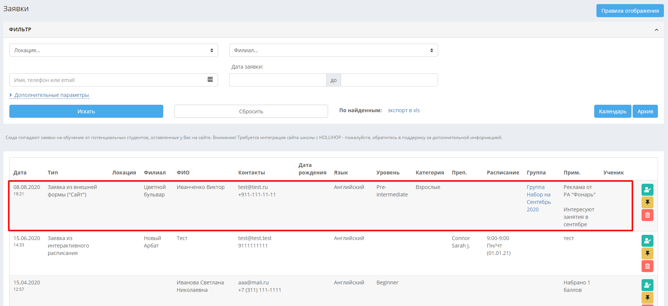Click phone 9111111111
Viewport: 668px width, 306px height.
pyautogui.click(x=253, y=246)
